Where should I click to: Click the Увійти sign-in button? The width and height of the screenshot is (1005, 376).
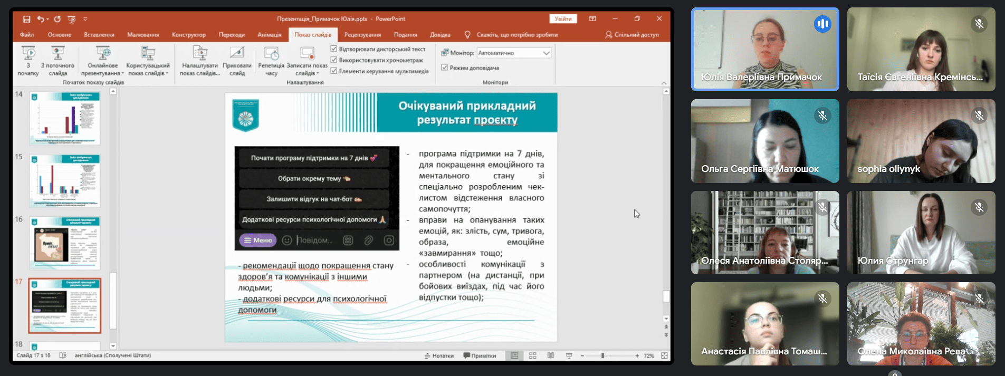click(x=563, y=19)
